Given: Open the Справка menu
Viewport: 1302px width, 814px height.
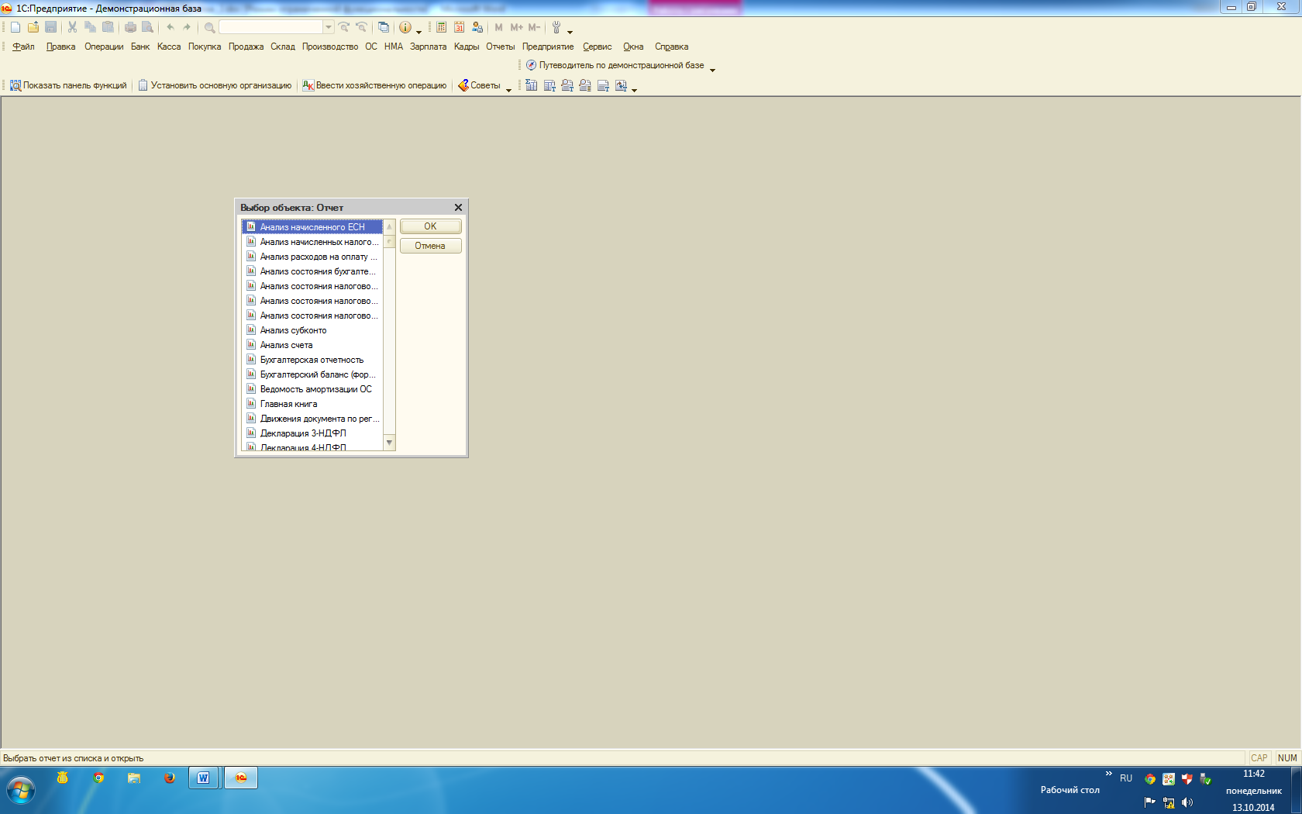Looking at the screenshot, I should [x=671, y=47].
